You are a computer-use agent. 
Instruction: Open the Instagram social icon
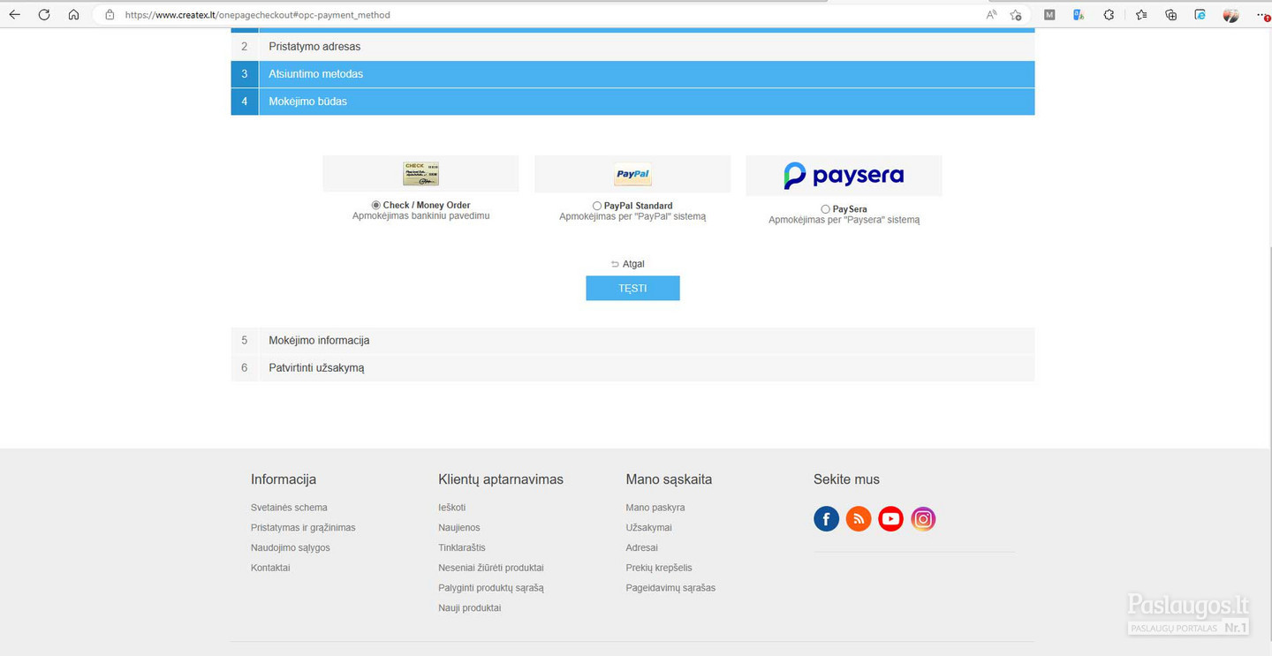[x=923, y=519]
